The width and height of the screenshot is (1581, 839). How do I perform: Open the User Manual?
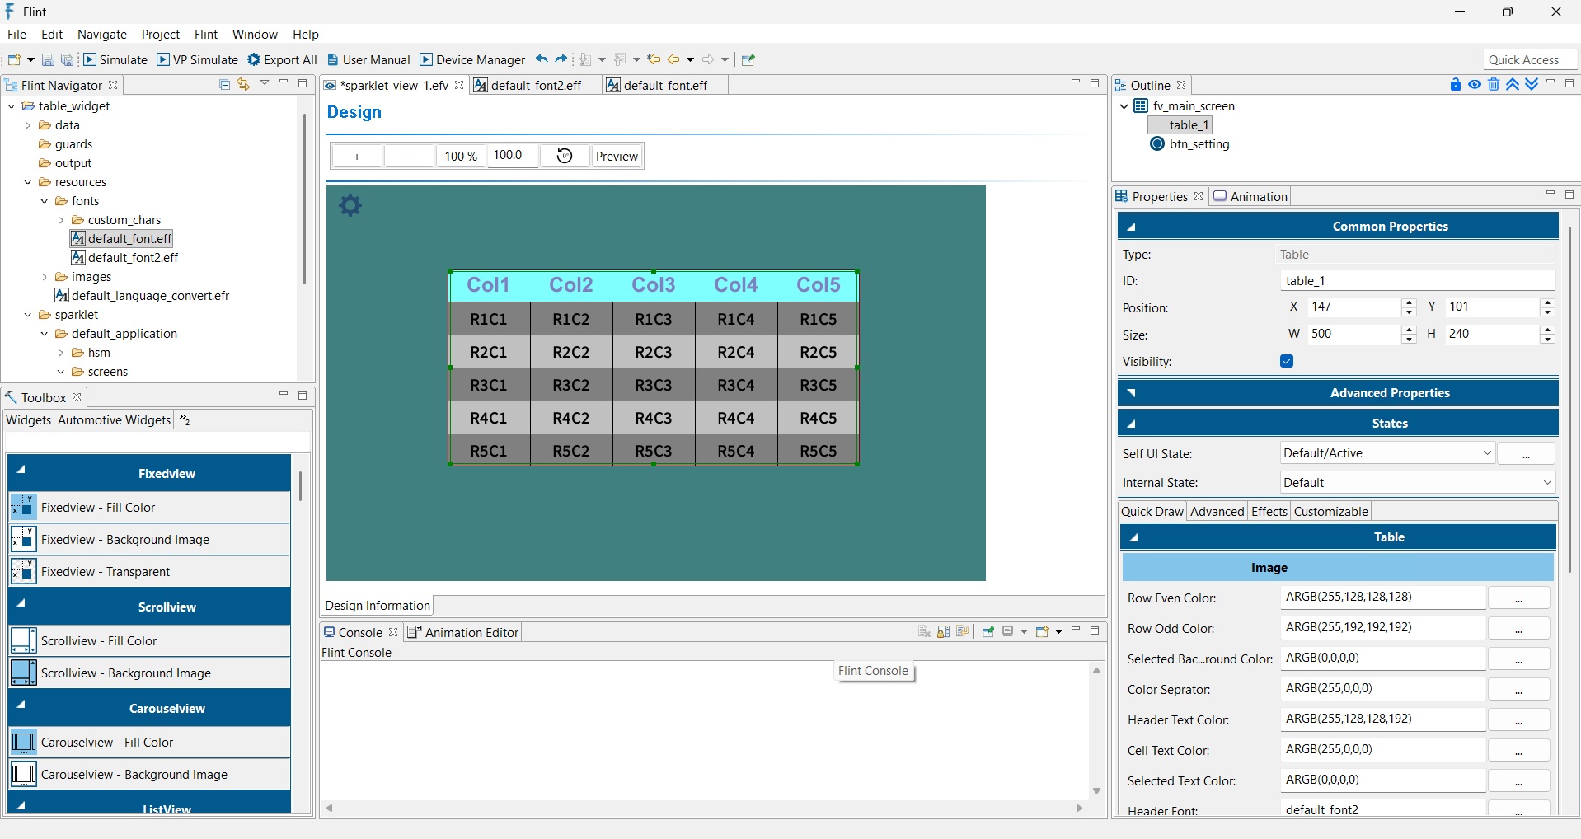pyautogui.click(x=368, y=59)
